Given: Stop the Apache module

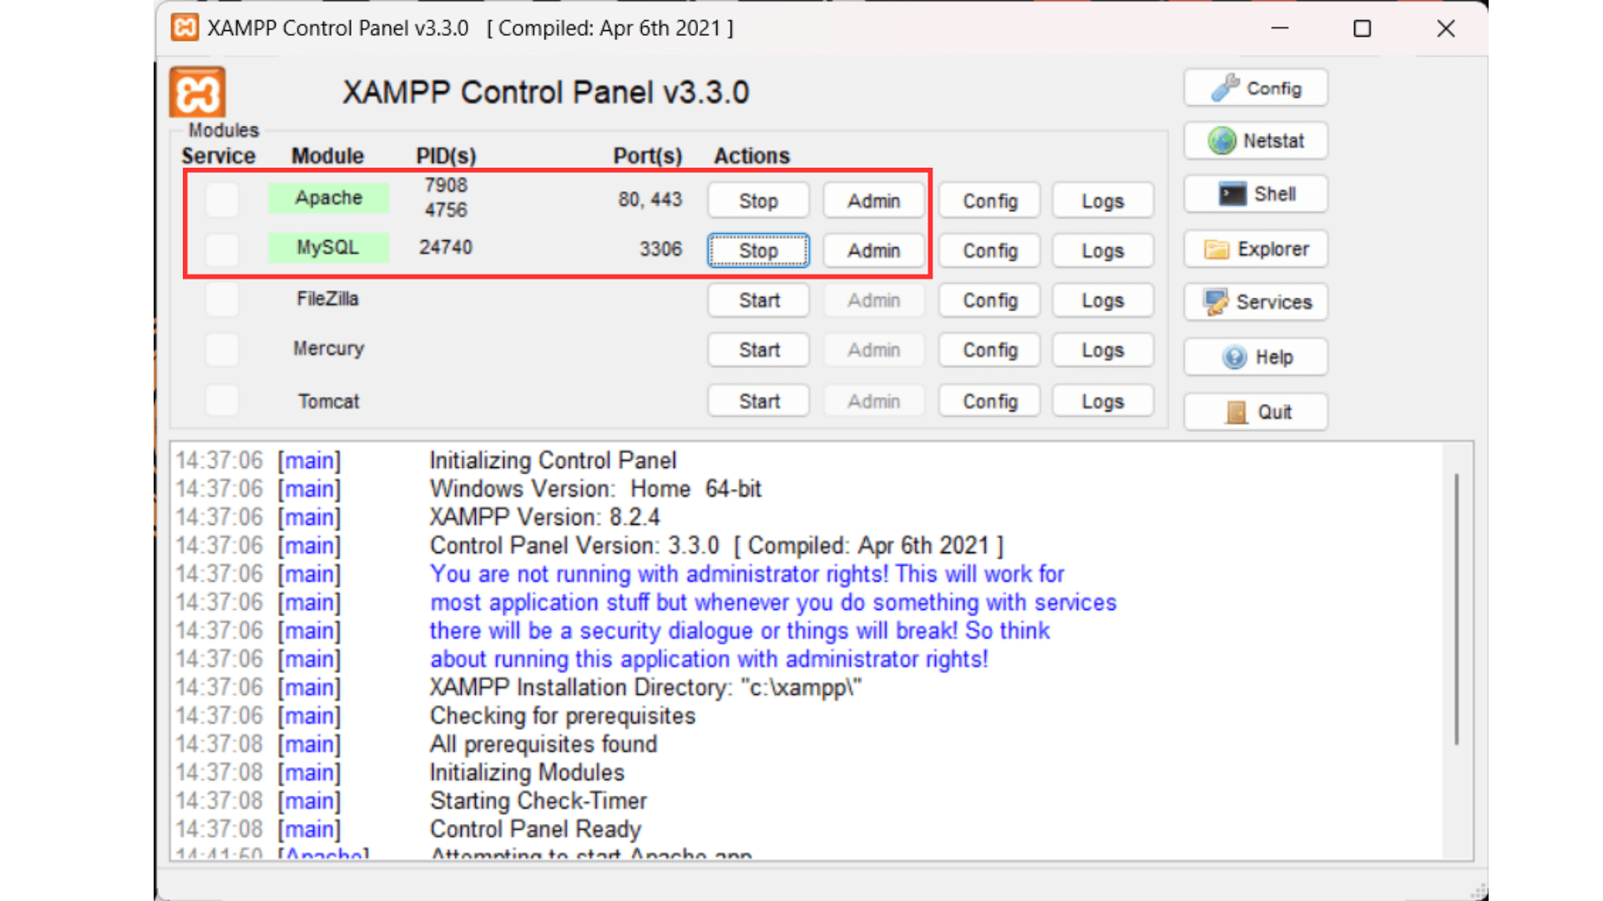Looking at the screenshot, I should (x=757, y=200).
